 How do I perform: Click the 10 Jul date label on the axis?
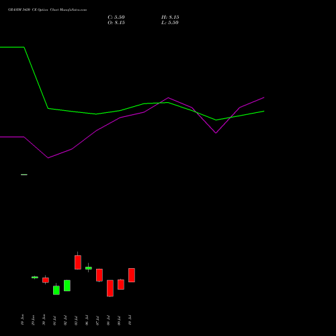click(x=130, y=320)
